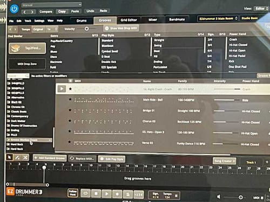Open the File menu
Image resolution: width=270 pixels, height=202 pixels.
pos(11,21)
